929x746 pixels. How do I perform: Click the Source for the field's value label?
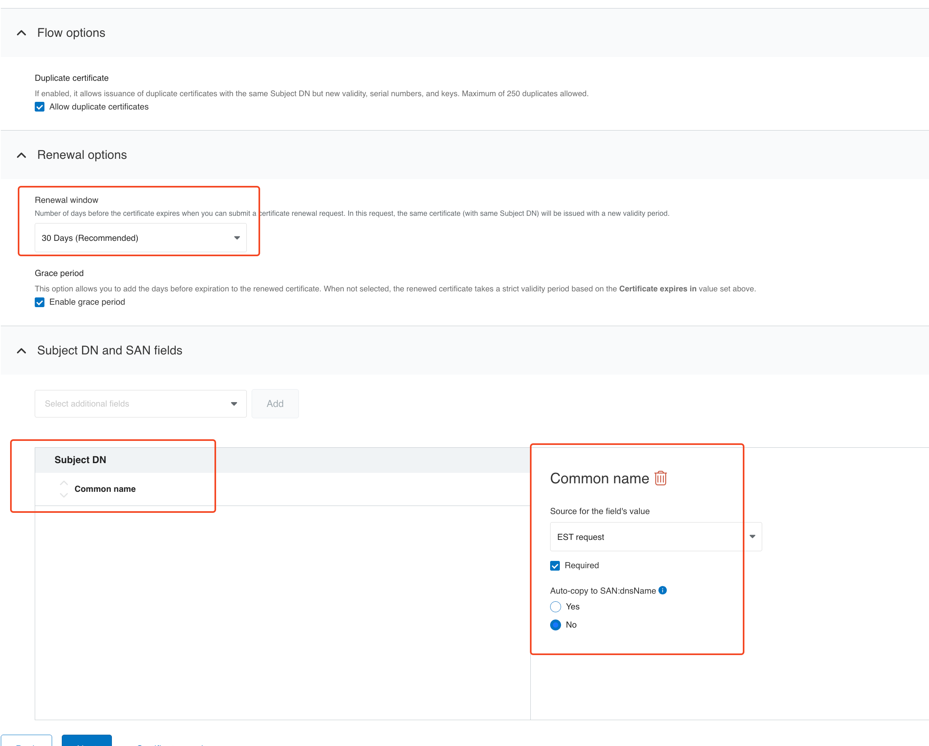600,511
